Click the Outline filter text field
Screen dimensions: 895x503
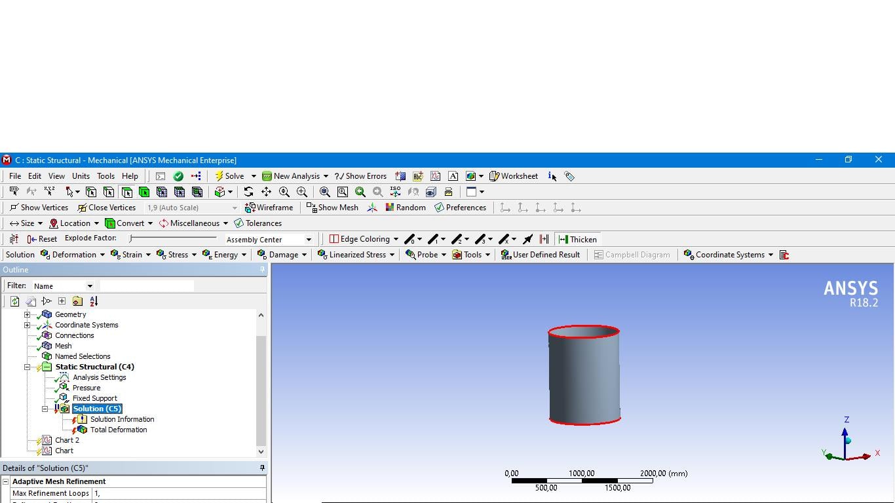147,286
